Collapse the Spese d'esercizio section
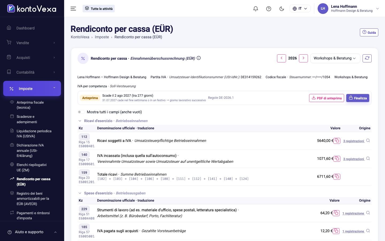This screenshot has height=241, width=385. 80,193
